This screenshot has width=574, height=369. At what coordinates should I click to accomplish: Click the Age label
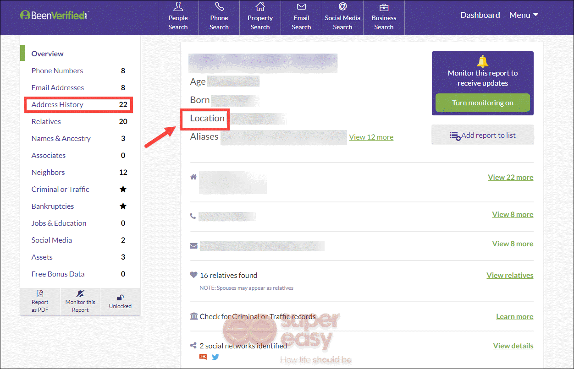point(198,81)
